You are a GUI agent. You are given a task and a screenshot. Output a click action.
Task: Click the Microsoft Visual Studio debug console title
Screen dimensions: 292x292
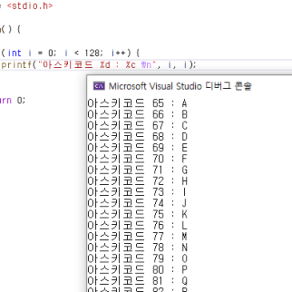click(180, 86)
